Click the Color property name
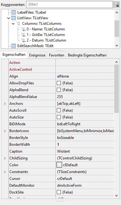 click(x=14, y=165)
